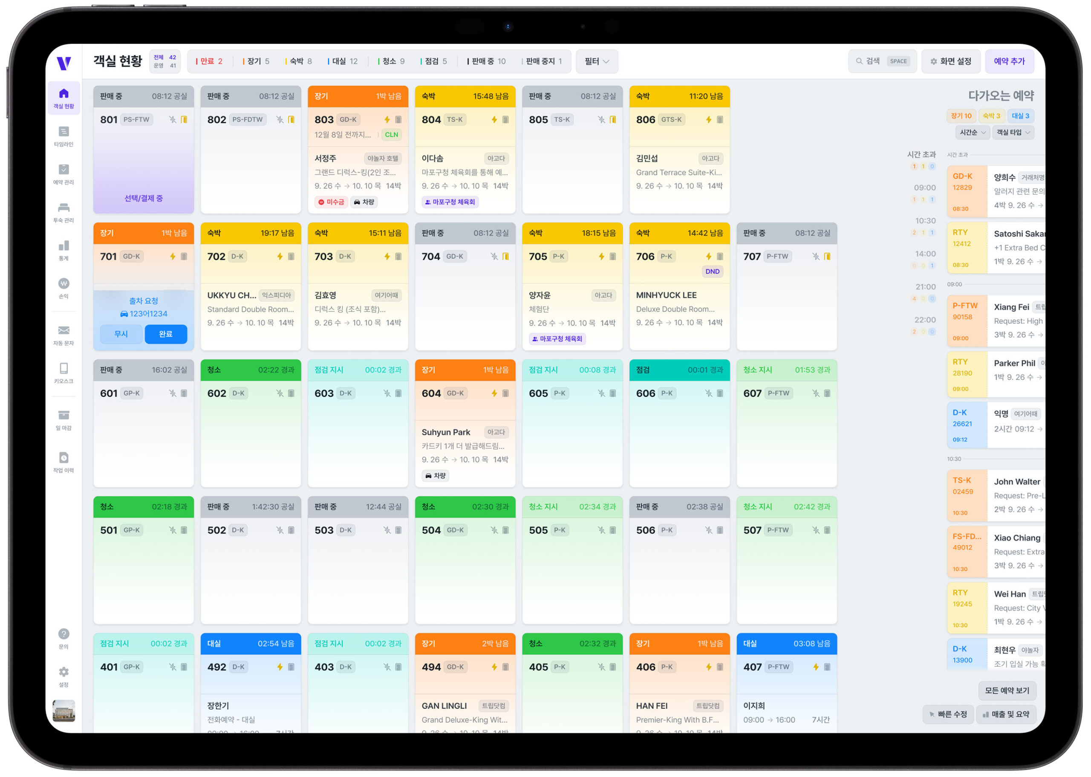Toggle the 대실 3 filter chip
This screenshot has width=1091, height=777.
point(1021,116)
